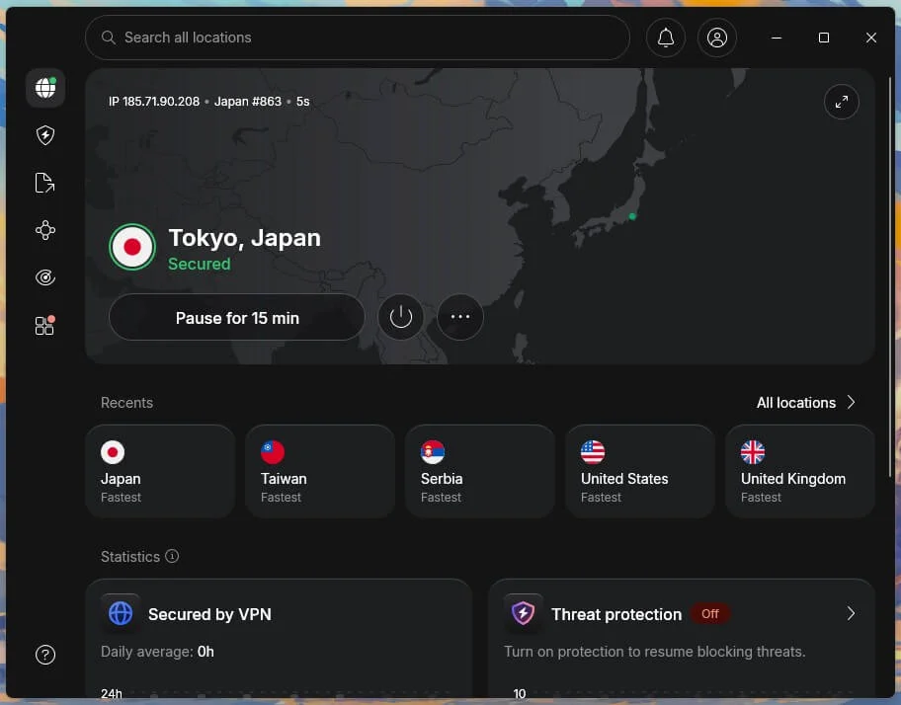Screen dimensions: 901x705
Task: Click the Statistics info icon
Action: pos(172,556)
